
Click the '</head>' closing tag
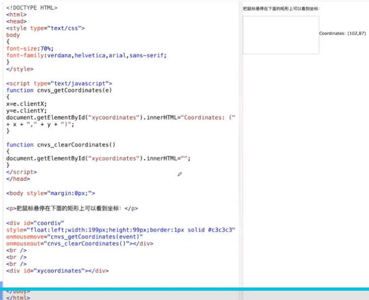point(18,179)
